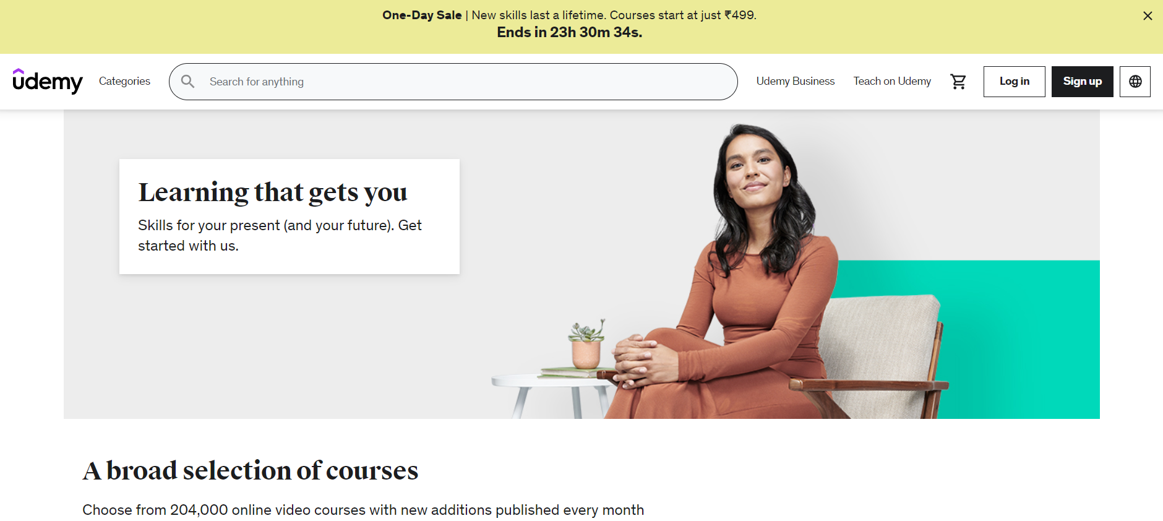The width and height of the screenshot is (1163, 521).
Task: Click the Log in button
Action: (x=1015, y=82)
